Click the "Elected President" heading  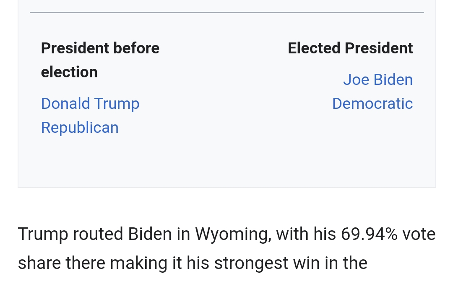point(350,48)
